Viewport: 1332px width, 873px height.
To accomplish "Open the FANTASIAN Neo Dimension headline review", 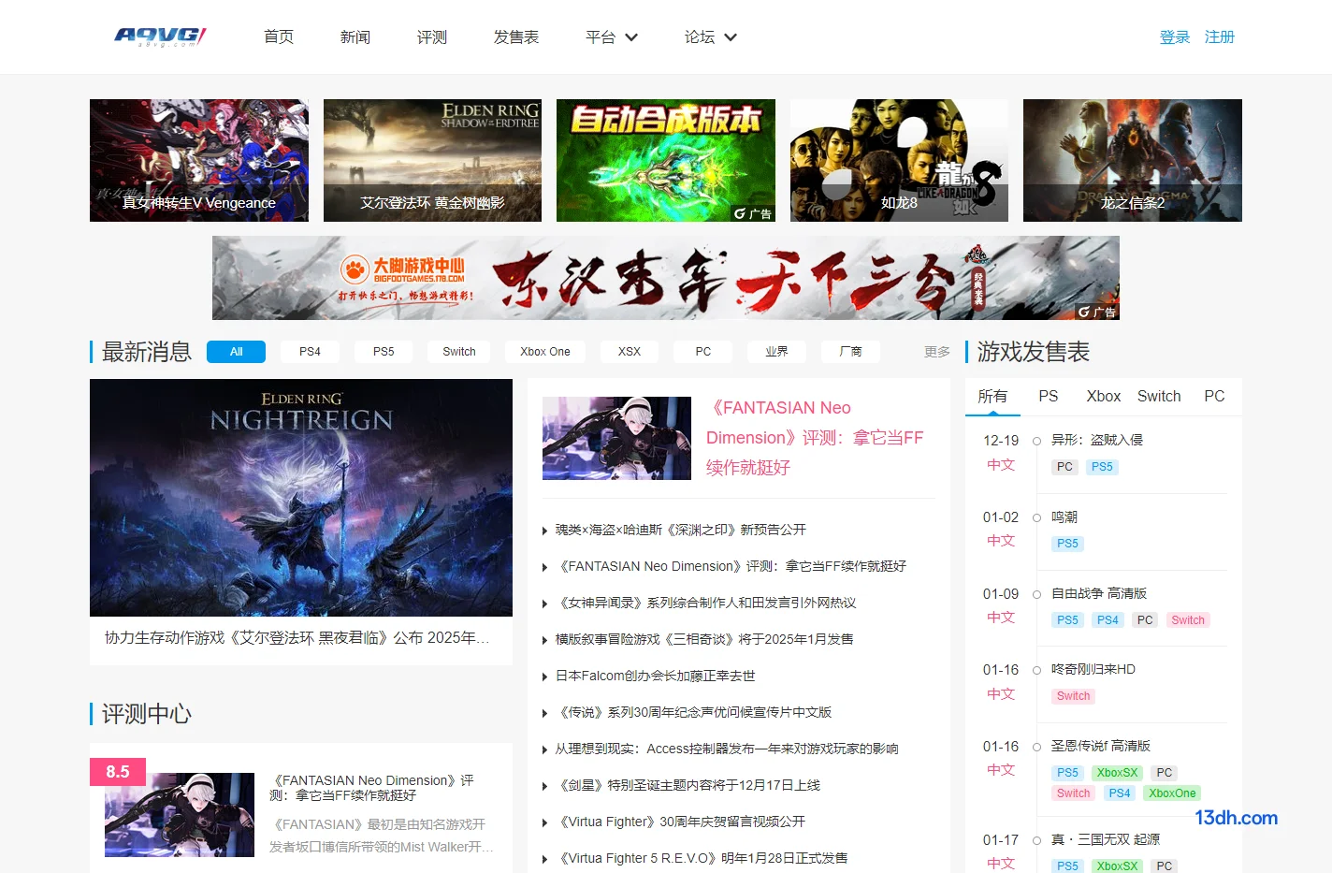I will 815,438.
